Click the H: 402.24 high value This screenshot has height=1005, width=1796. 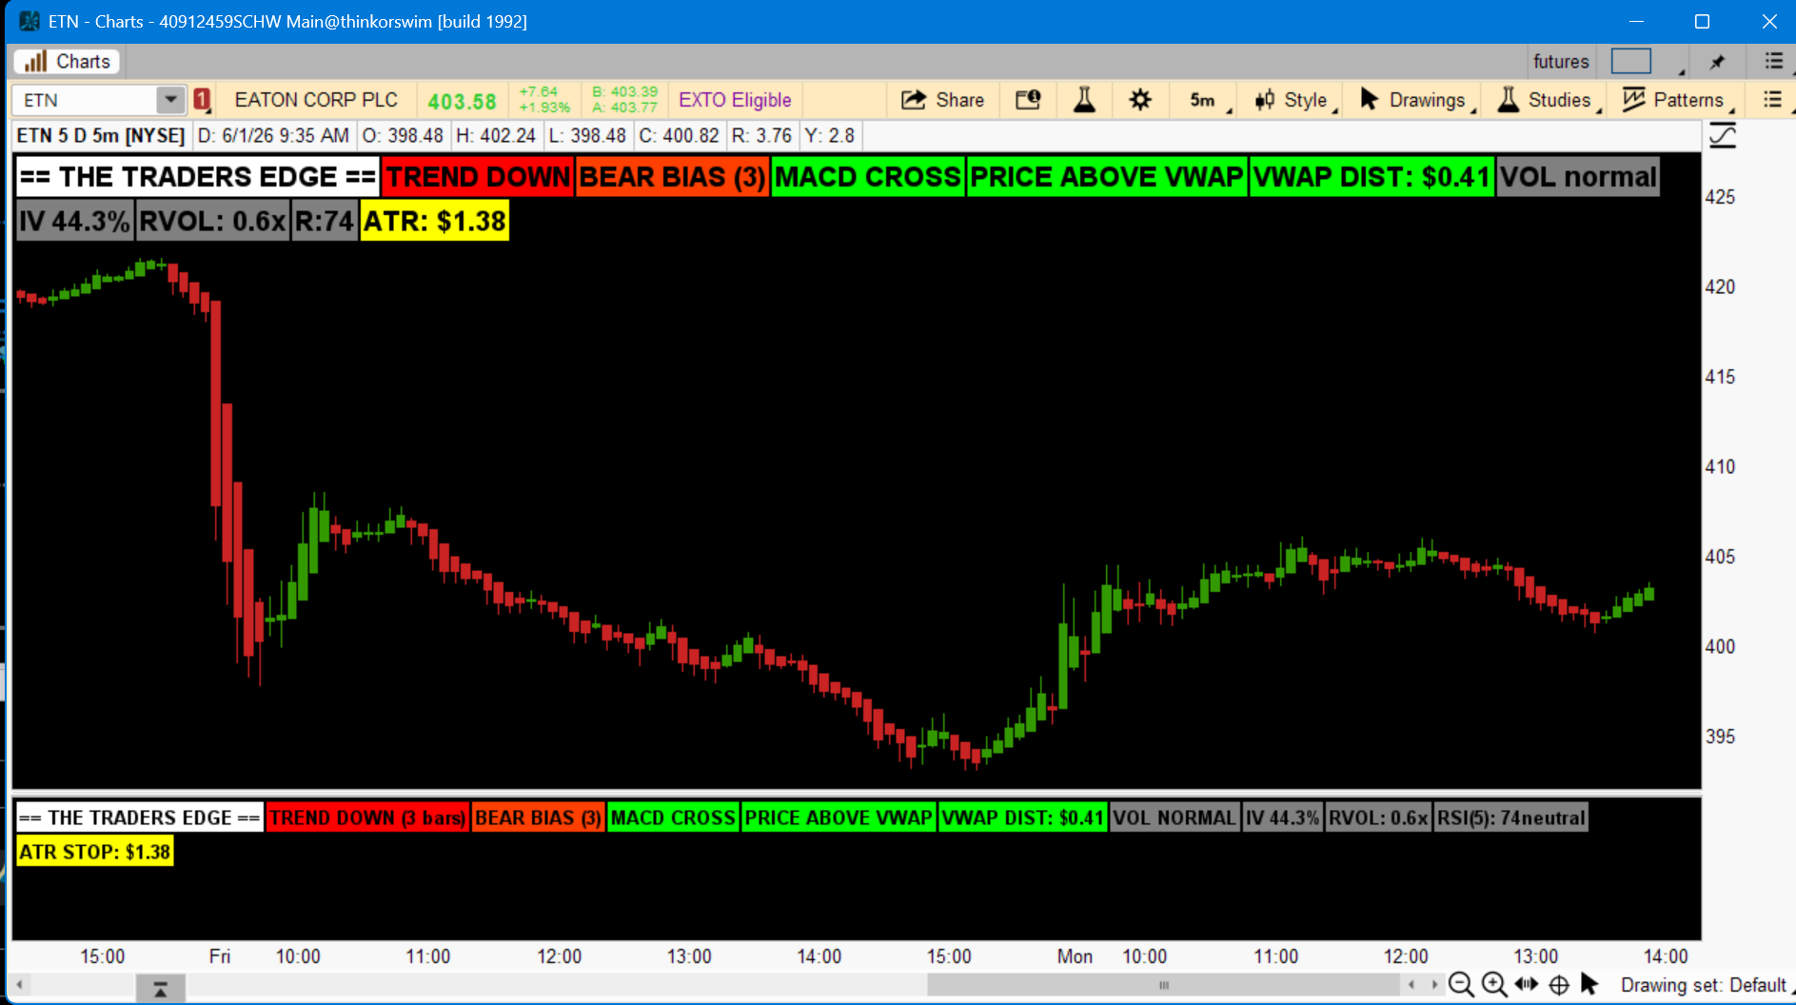pos(496,136)
